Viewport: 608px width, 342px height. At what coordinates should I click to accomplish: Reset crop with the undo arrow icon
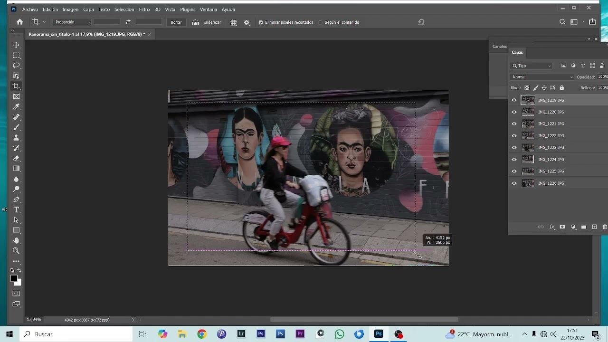[x=421, y=22]
